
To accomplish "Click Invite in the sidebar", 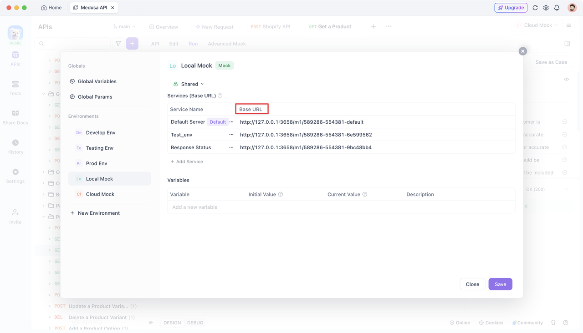I will pyautogui.click(x=15, y=216).
